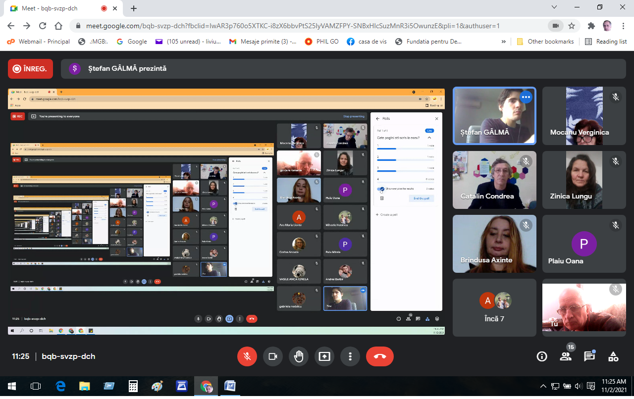Open a new browser tab
The height and width of the screenshot is (399, 634).
[134, 8]
